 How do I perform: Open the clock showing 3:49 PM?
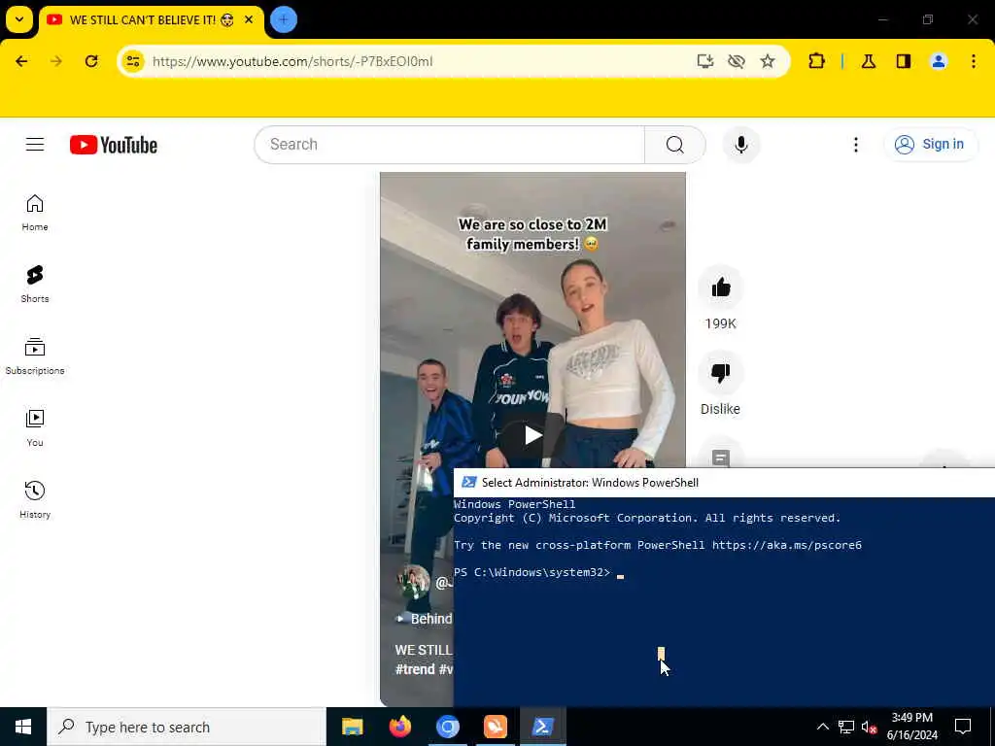pyautogui.click(x=911, y=727)
